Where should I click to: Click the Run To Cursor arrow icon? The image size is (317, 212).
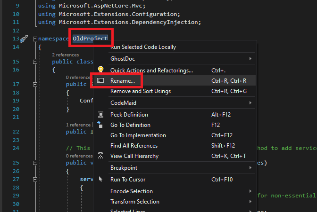pyautogui.click(x=100, y=179)
